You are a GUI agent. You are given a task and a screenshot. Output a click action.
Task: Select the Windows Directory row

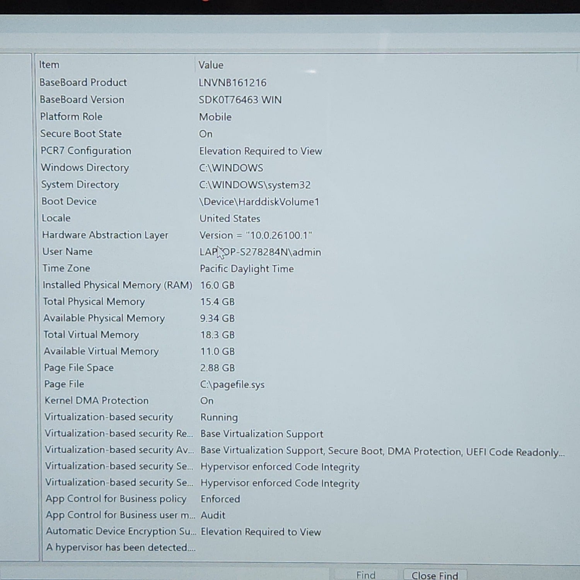coord(85,168)
